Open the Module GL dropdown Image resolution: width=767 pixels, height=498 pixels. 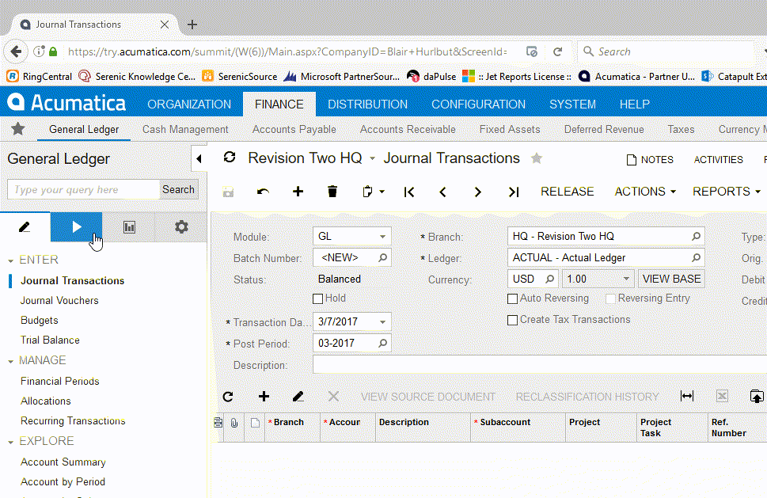point(382,236)
